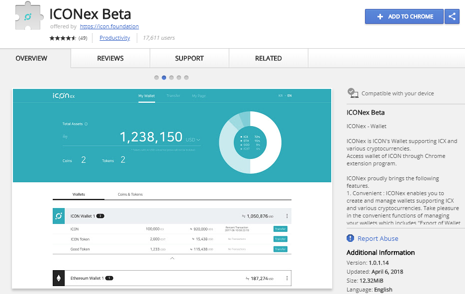Open the RELATED tab
Image resolution: width=465 pixels, height=294 pixels.
(269, 58)
